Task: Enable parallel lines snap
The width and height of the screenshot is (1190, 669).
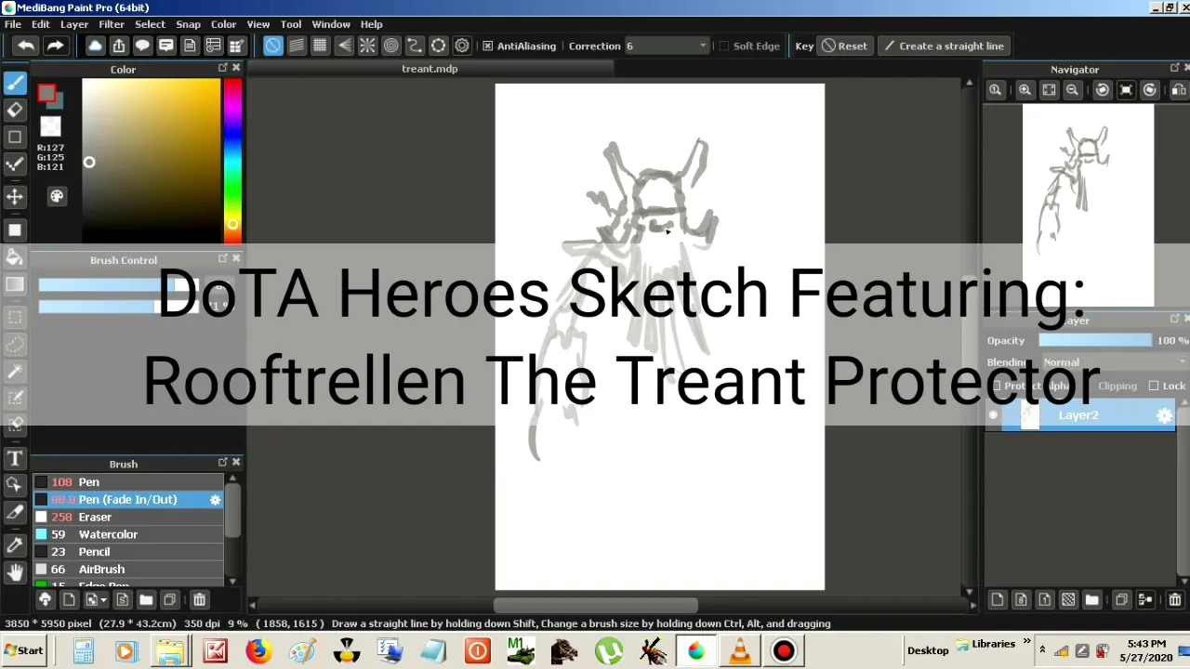Action: tap(297, 46)
